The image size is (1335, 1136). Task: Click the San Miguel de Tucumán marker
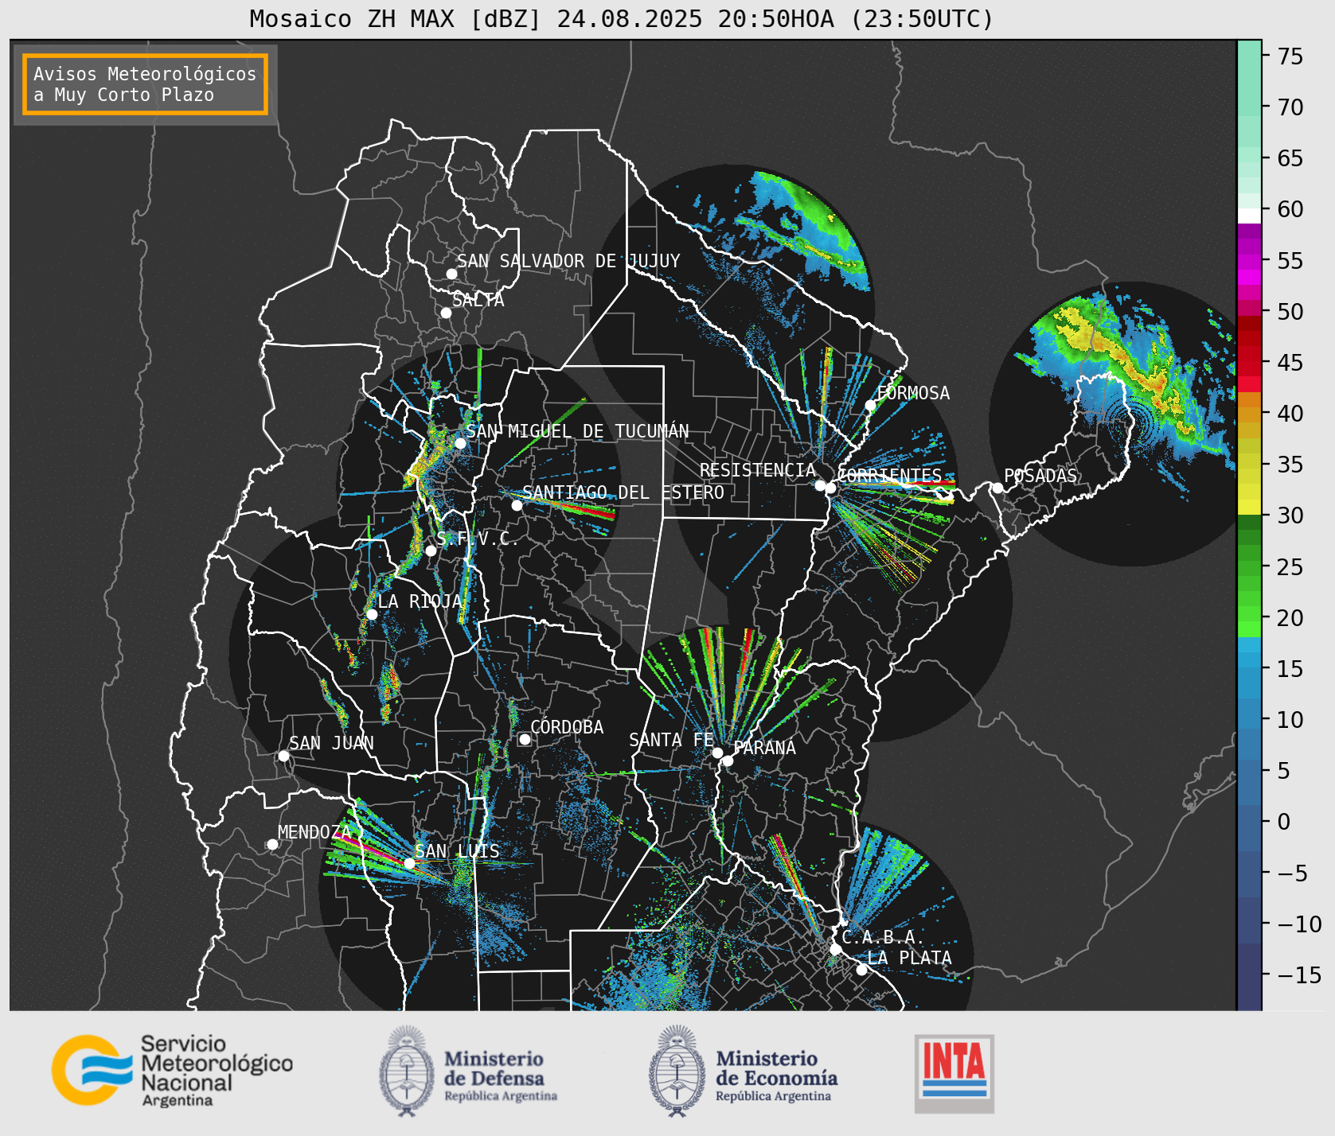point(459,443)
